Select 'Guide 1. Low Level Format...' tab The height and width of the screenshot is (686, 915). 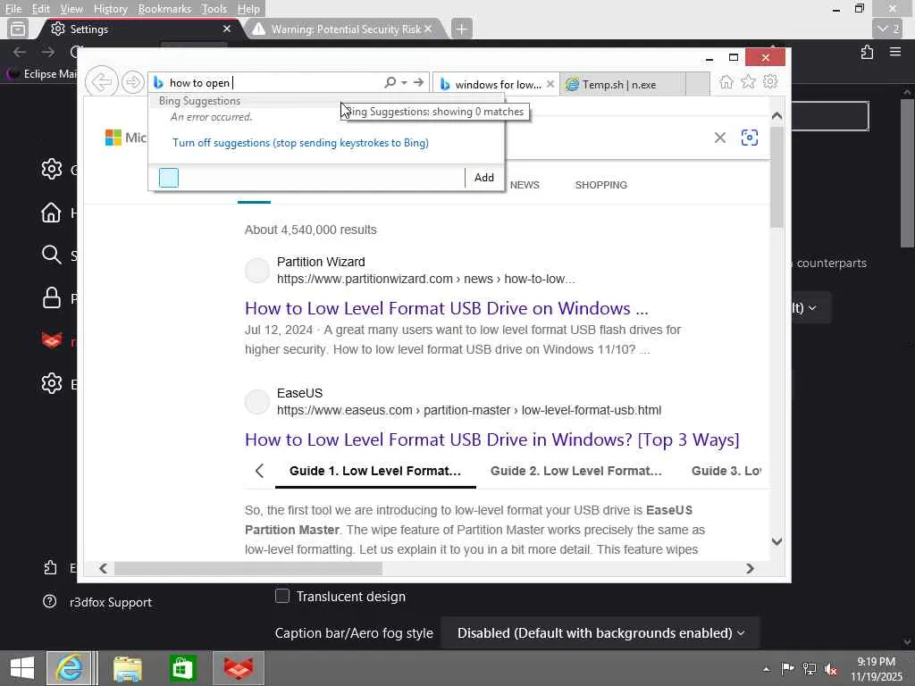(374, 471)
